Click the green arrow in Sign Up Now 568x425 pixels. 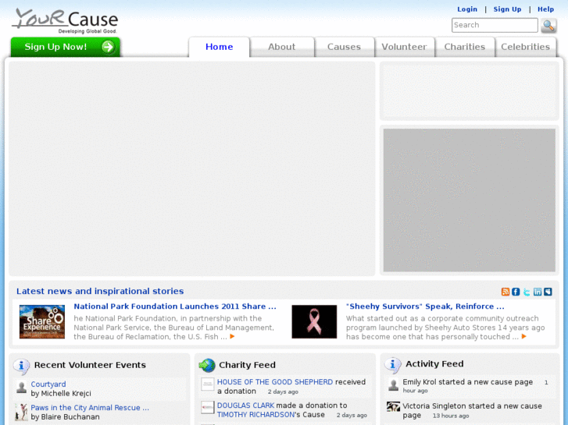coord(108,47)
